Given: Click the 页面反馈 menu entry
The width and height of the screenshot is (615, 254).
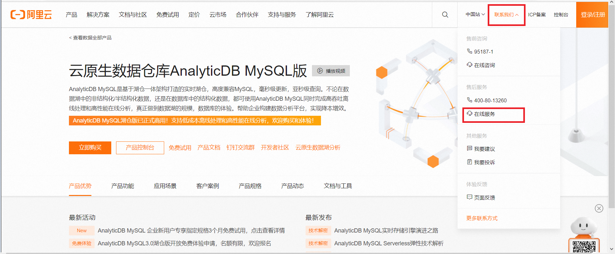Looking at the screenshot, I should (484, 198).
